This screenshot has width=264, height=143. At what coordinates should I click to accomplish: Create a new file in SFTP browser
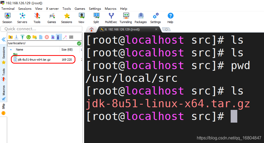(41, 37)
